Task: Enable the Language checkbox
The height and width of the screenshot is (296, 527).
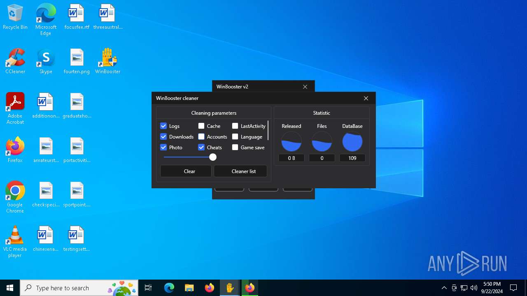Action: click(x=235, y=136)
